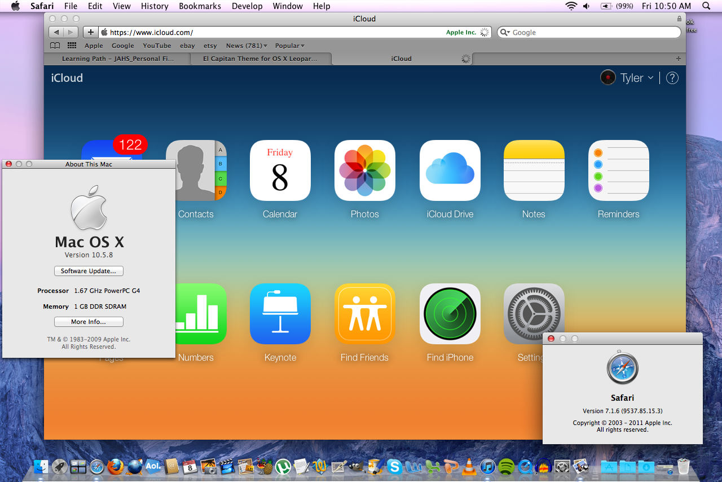Viewport: 722px width, 482px height.
Task: Open Find Friends on iCloud
Action: (365, 314)
